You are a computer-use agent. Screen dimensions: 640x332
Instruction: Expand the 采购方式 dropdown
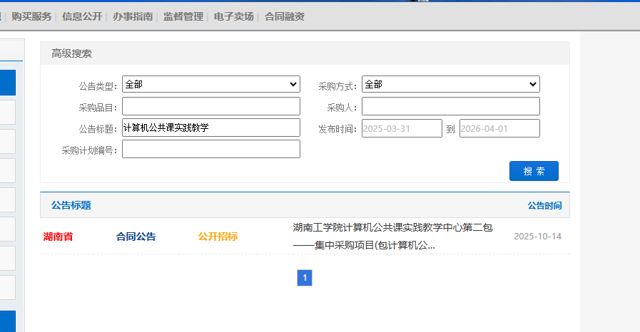pos(450,84)
